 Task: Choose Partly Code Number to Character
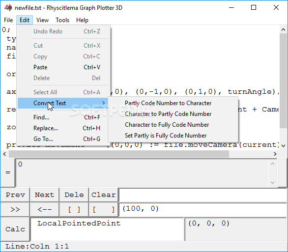coord(173,103)
